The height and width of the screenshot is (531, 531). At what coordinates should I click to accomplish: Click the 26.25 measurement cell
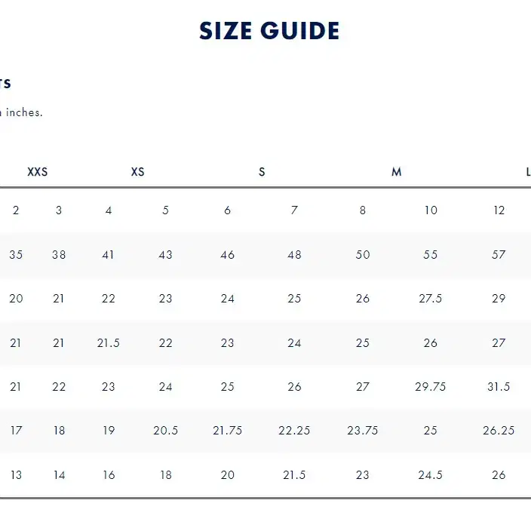point(499,431)
